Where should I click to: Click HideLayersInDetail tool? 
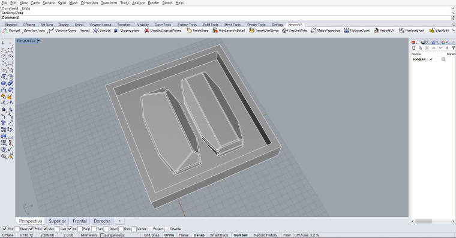click(x=229, y=31)
